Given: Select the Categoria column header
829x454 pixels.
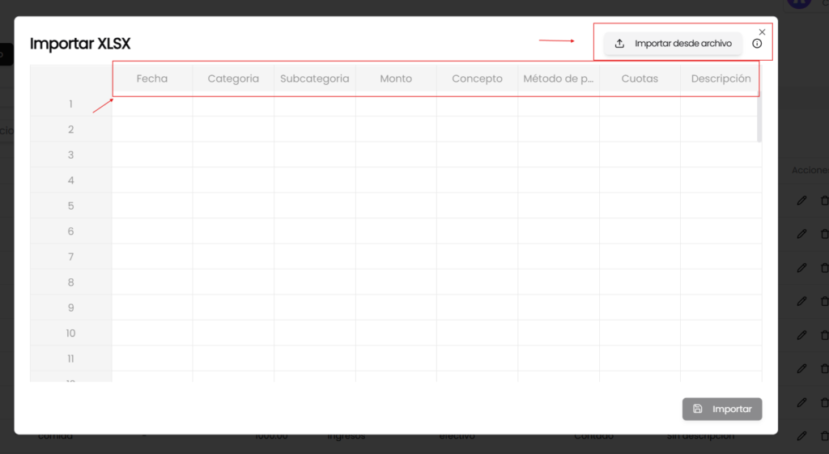Looking at the screenshot, I should coord(233,78).
